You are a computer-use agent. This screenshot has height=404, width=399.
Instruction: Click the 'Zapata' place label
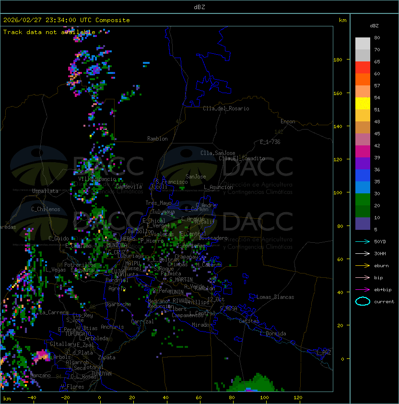(x=106, y=357)
